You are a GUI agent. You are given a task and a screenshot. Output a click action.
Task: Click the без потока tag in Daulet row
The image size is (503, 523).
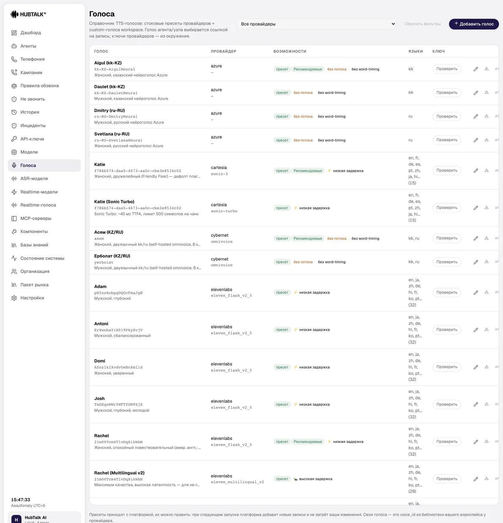[303, 93]
